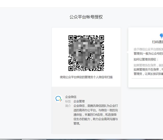Click the QR code's bottom-left finder square
The height and width of the screenshot is (140, 163).
71,69
